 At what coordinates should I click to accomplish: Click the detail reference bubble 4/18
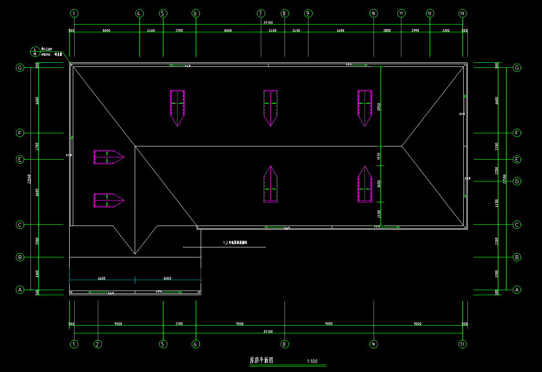35,51
